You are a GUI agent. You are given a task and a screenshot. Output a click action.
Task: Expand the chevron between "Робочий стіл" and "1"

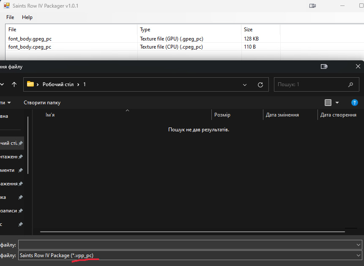point(78,84)
